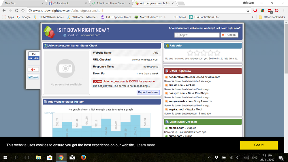Open Chrome three-dot menu

[x=284, y=10]
